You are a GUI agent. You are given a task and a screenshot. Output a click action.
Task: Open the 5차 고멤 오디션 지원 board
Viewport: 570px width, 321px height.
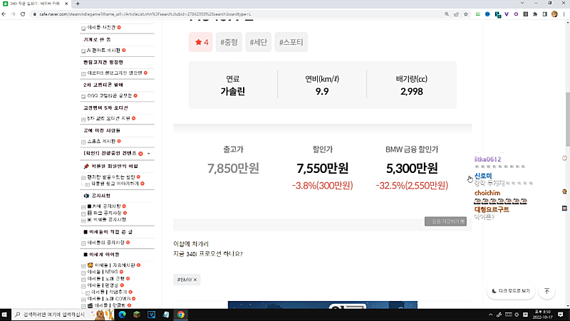tap(109, 118)
